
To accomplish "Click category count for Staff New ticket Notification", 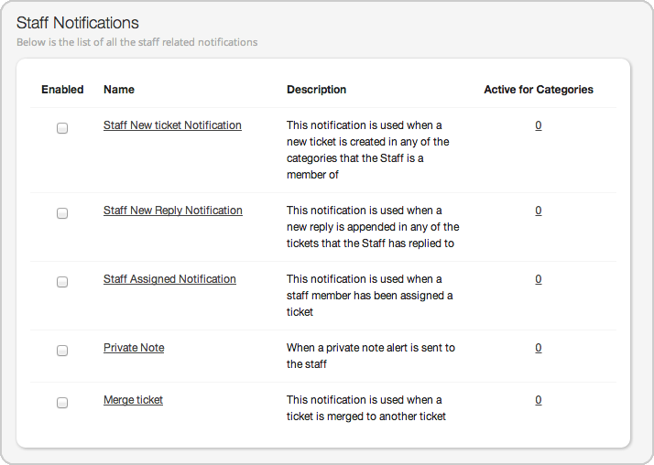I will click(539, 125).
